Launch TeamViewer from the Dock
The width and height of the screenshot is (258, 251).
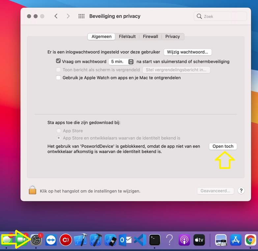click(51, 240)
